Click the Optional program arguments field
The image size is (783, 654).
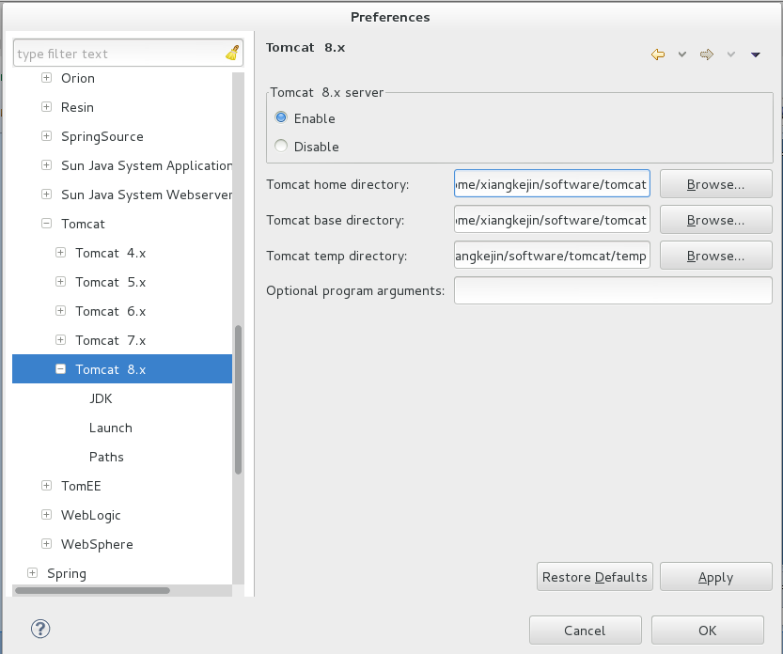pyautogui.click(x=613, y=290)
